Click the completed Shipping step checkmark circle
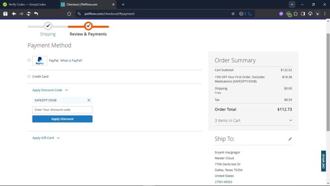330x186 pixels. point(48,26)
